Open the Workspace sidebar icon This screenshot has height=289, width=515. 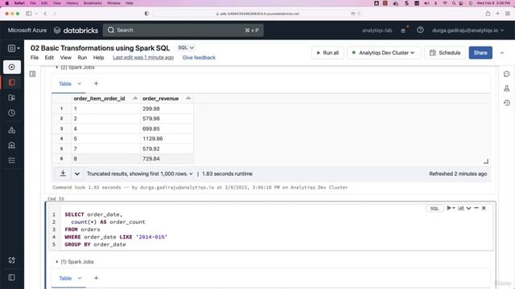(12, 82)
